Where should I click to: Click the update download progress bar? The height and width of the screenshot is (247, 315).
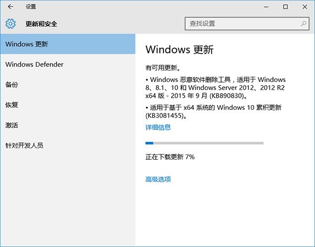coord(204,143)
